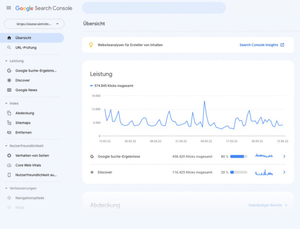Open the property selector dropdown
This screenshot has height=229, width=300.
click(34, 24)
